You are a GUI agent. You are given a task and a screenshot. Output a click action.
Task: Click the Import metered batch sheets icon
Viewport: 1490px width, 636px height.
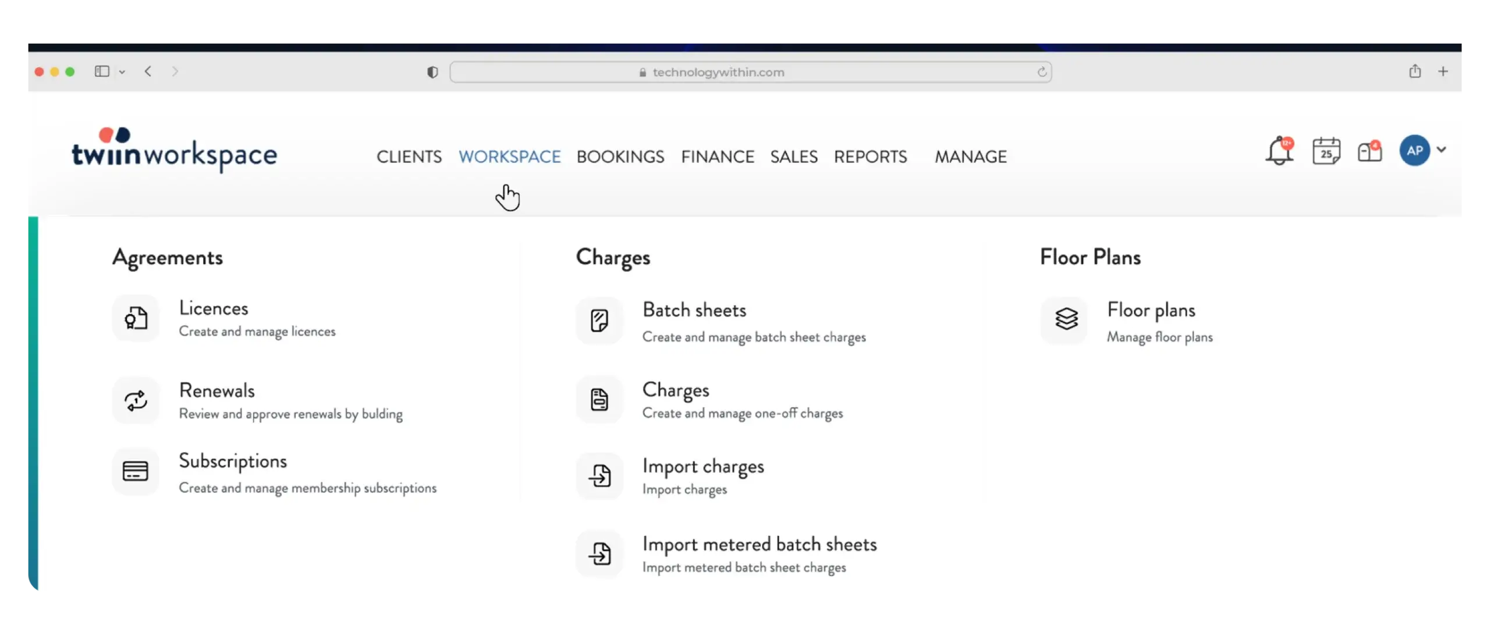click(599, 553)
